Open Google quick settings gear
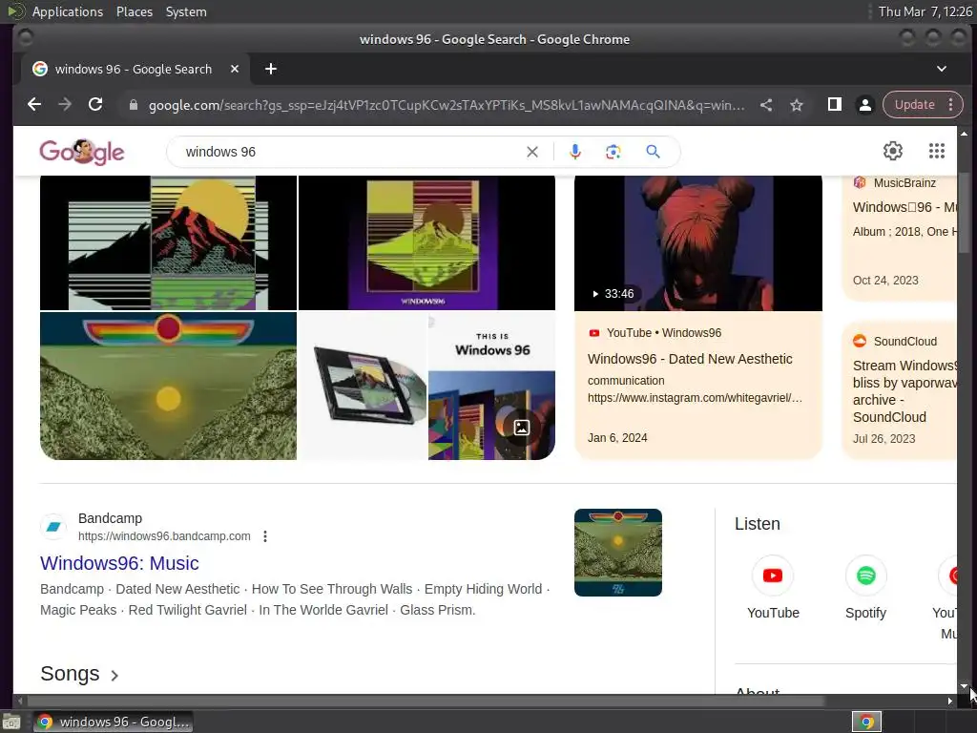The image size is (977, 733). tap(892, 151)
